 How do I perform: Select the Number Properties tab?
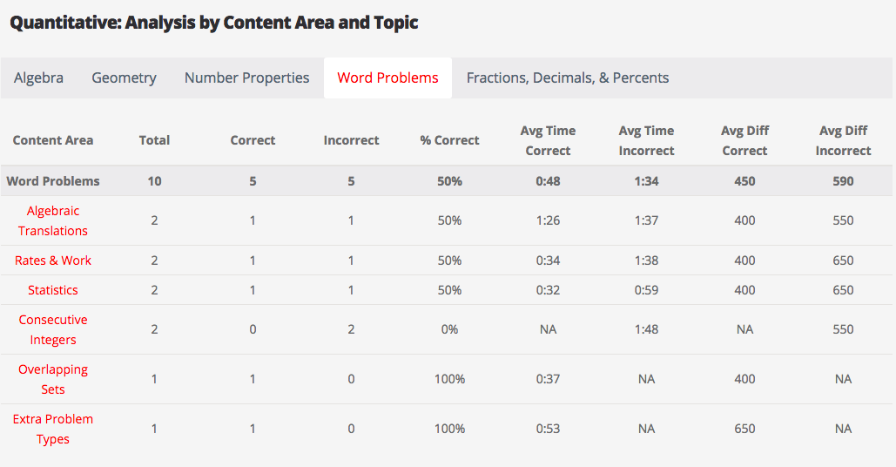(x=246, y=78)
